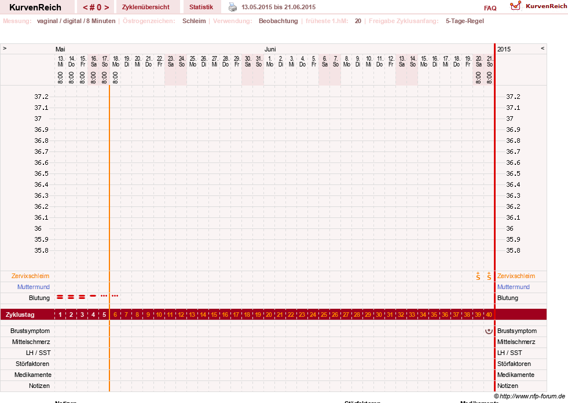Open the Zyklenübersicht tab

coord(146,7)
